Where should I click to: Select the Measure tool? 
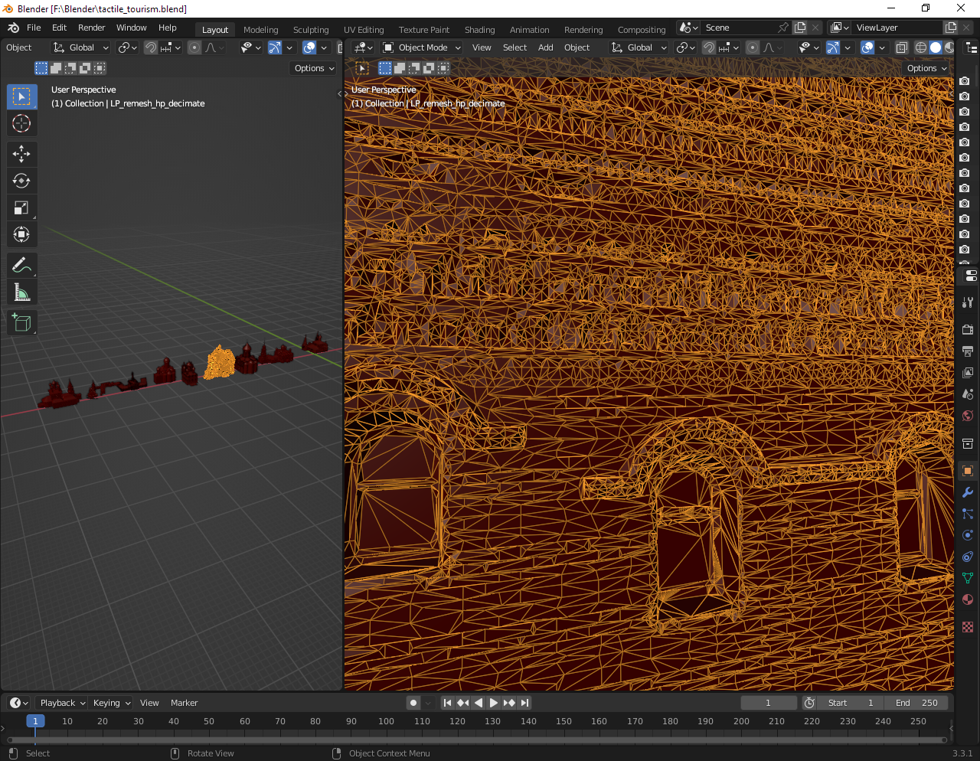21,292
